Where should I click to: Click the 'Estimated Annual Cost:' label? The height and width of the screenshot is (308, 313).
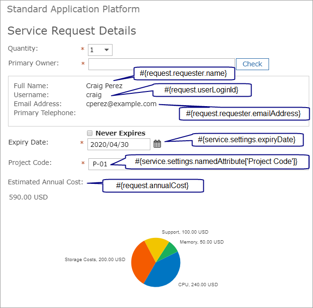pyautogui.click(x=45, y=182)
